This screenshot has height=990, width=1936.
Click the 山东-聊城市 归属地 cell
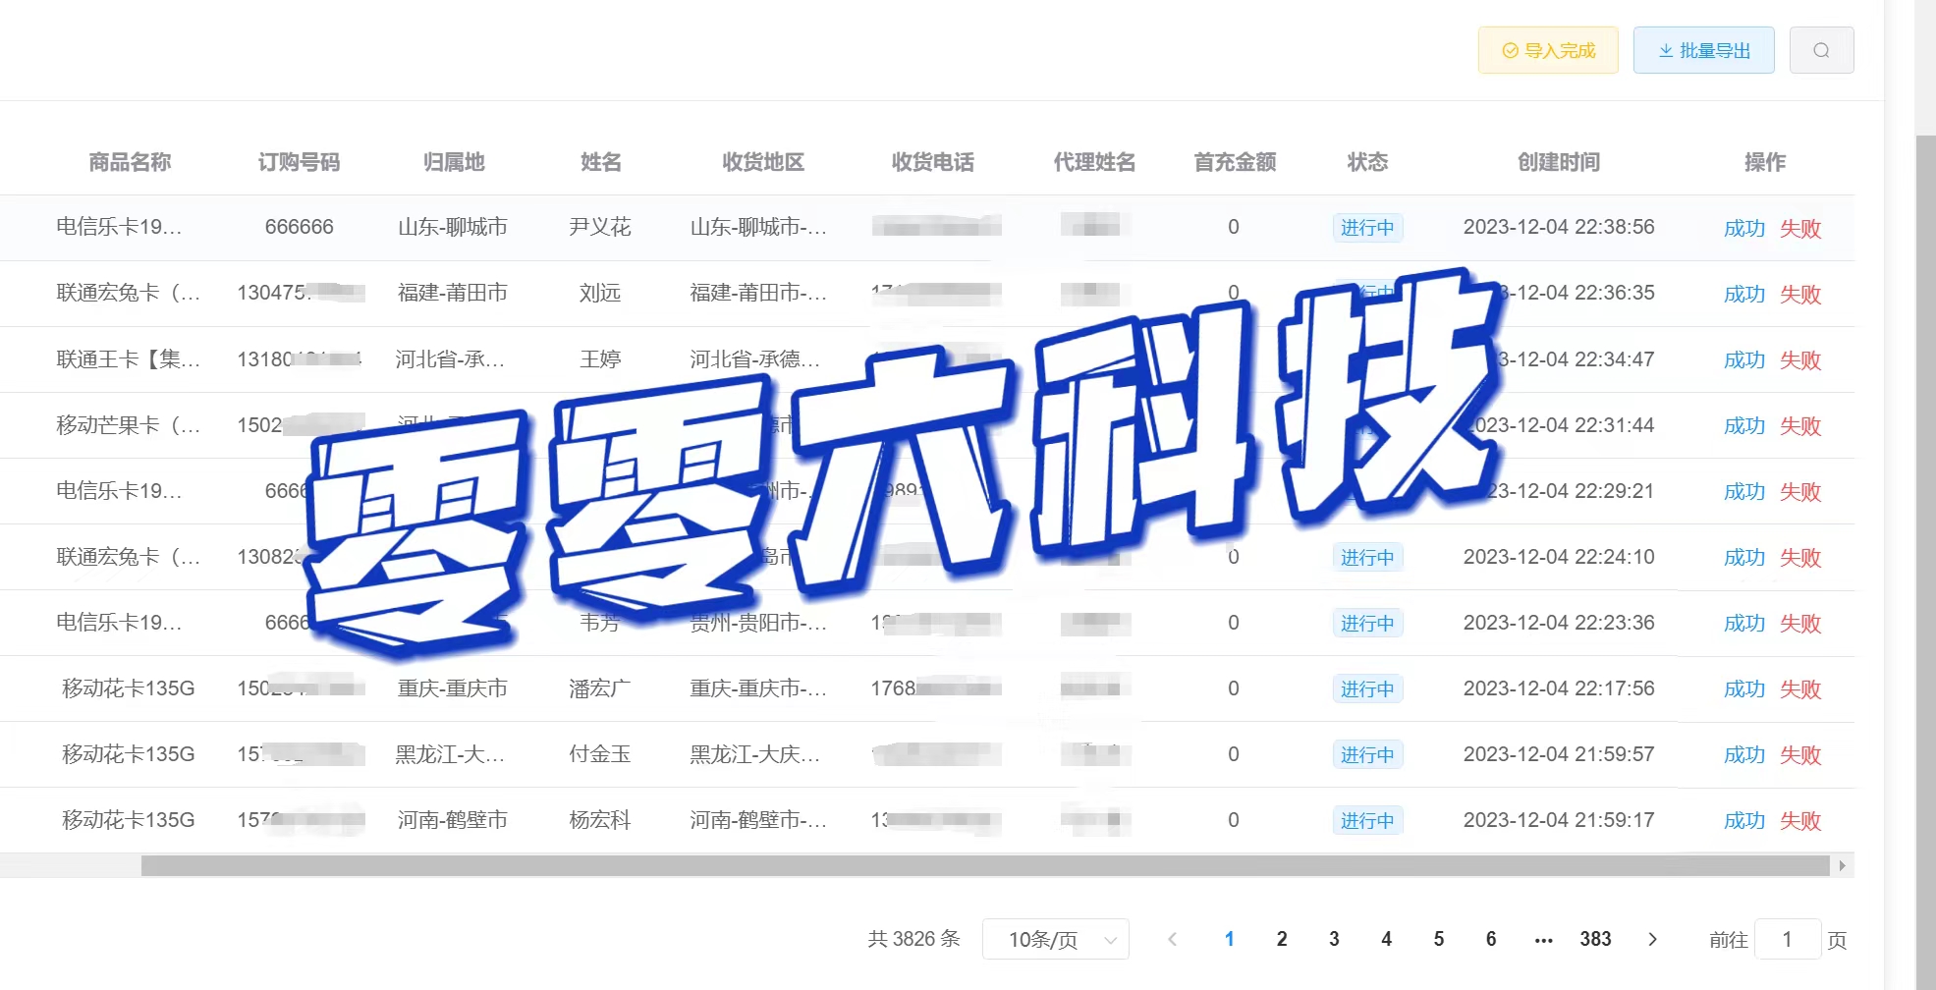(453, 227)
